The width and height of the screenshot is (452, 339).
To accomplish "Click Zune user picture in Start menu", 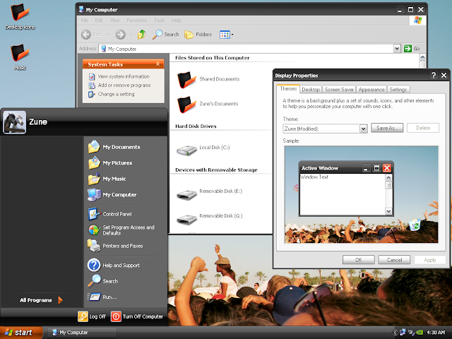I will (14, 122).
